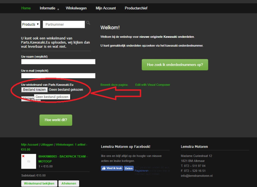
Task: Go to the Home menu item
Action: pos(26,8)
